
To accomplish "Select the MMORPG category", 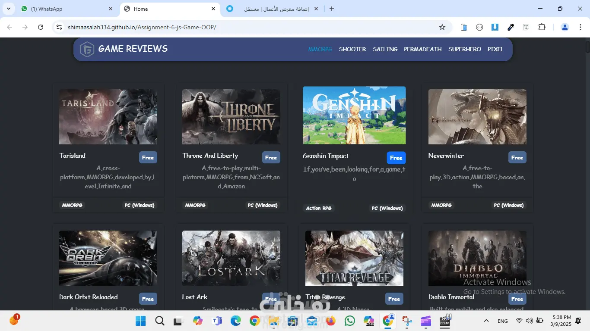I will tap(320, 49).
